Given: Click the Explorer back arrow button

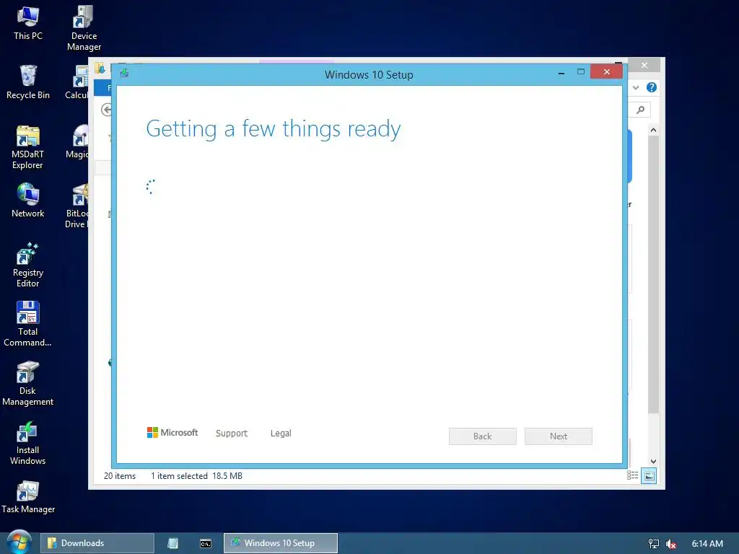Looking at the screenshot, I should click(107, 110).
